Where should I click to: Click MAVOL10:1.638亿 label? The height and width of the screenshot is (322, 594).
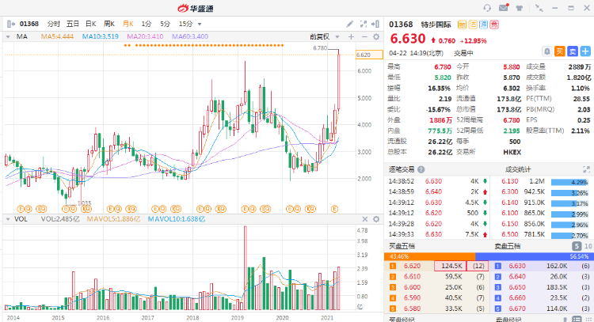177,219
